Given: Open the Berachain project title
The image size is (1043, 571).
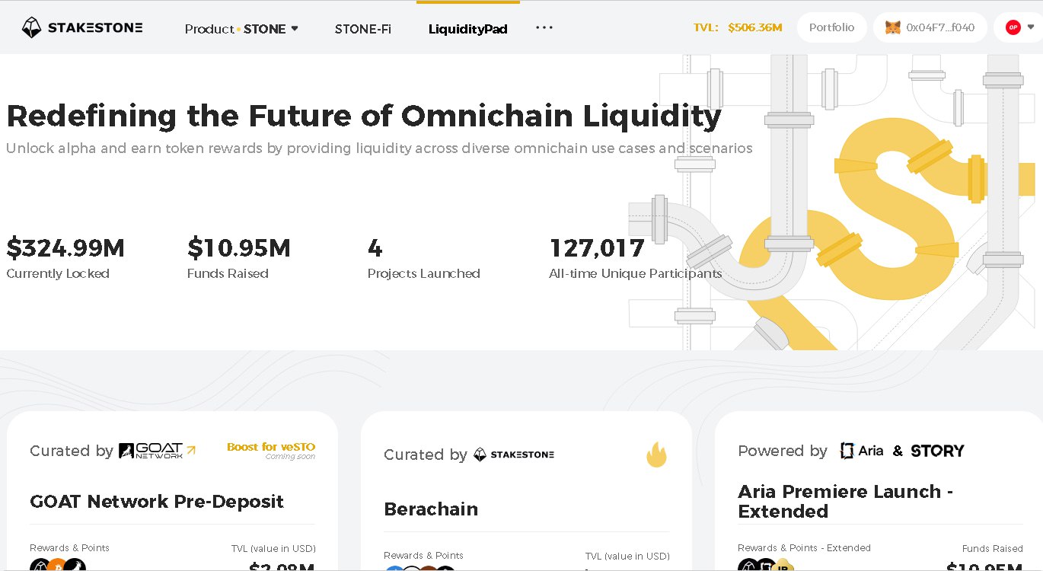Looking at the screenshot, I should tap(431, 509).
